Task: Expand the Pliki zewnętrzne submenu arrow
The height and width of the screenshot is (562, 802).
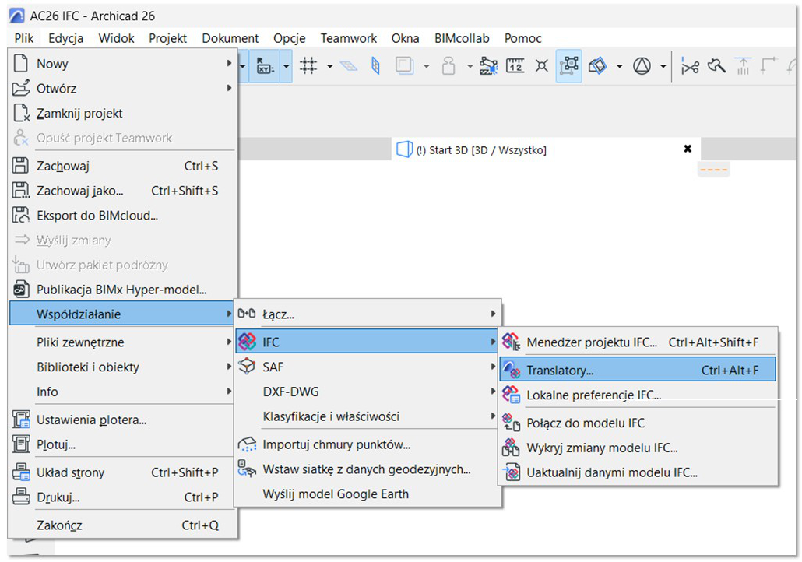Action: pyautogui.click(x=229, y=342)
